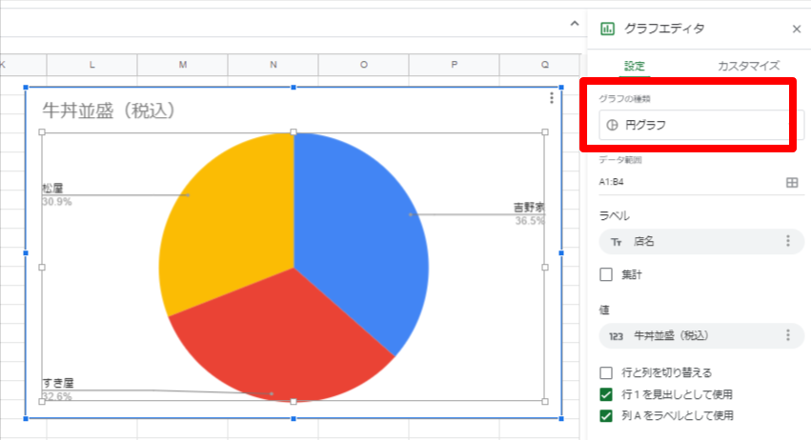Click the data range grid select icon
This screenshot has height=440, width=811.
792,182
